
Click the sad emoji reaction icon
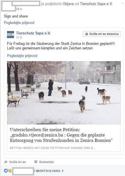tap(10, 171)
